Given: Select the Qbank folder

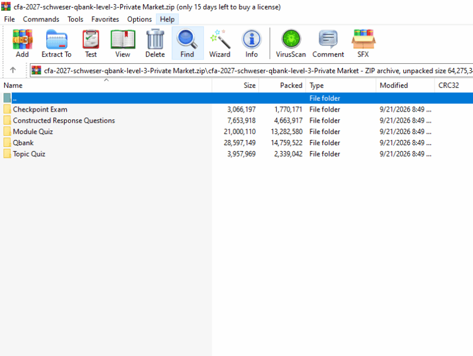Looking at the screenshot, I should point(23,143).
